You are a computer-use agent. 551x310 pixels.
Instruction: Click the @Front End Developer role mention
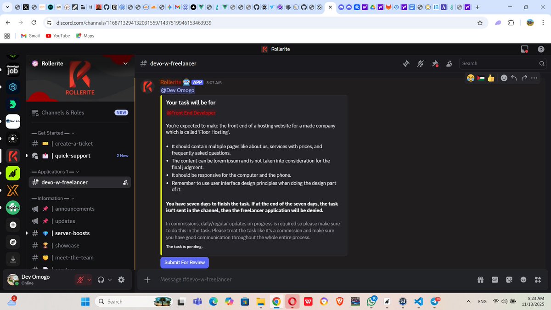191,113
